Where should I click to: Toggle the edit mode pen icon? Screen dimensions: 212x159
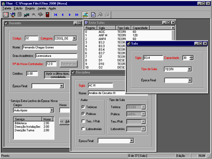pos(85,15)
